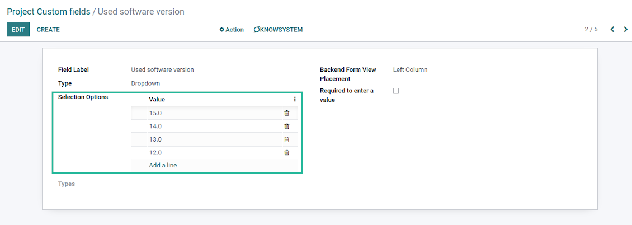Click the Dropdown type field value
Image resolution: width=632 pixels, height=225 pixels.
145,83
